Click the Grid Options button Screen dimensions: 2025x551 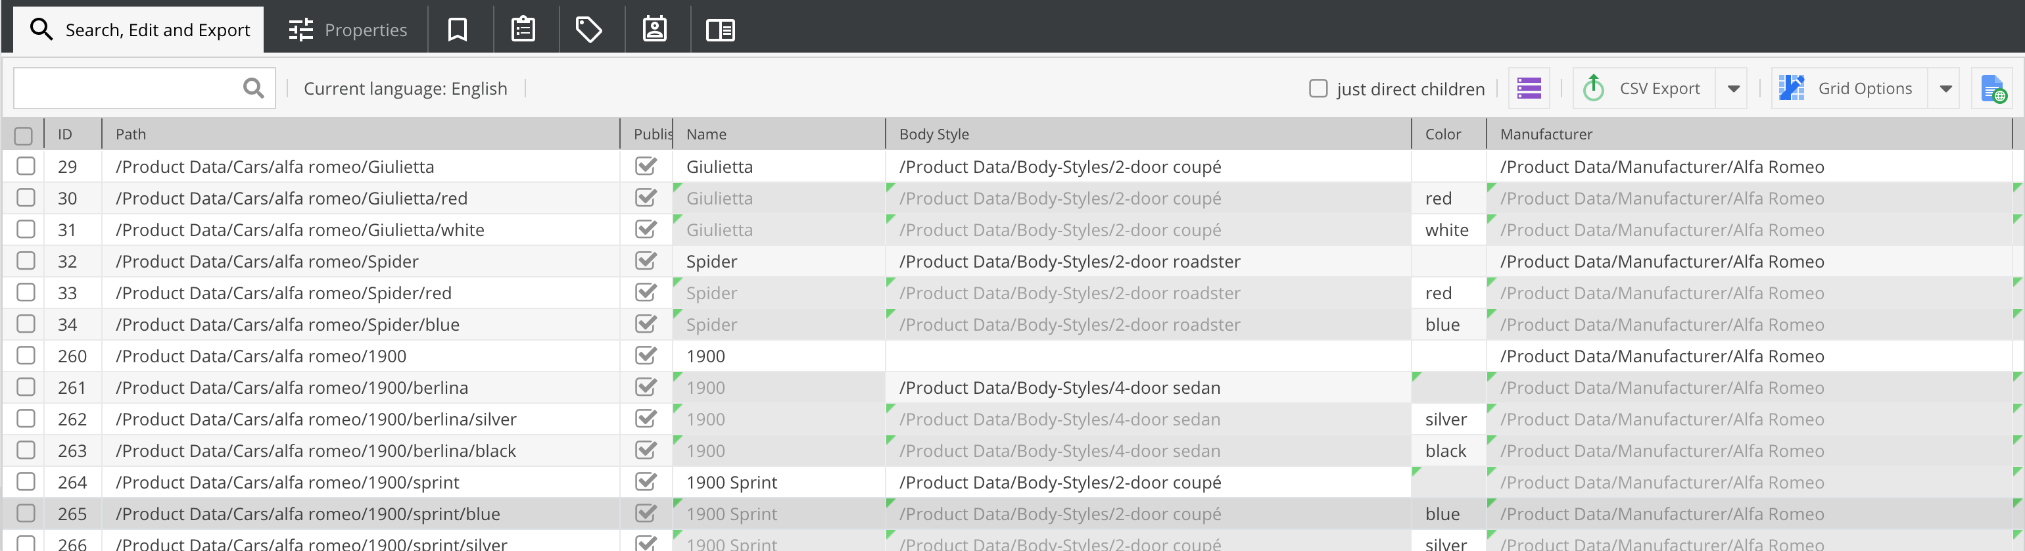(x=1849, y=88)
